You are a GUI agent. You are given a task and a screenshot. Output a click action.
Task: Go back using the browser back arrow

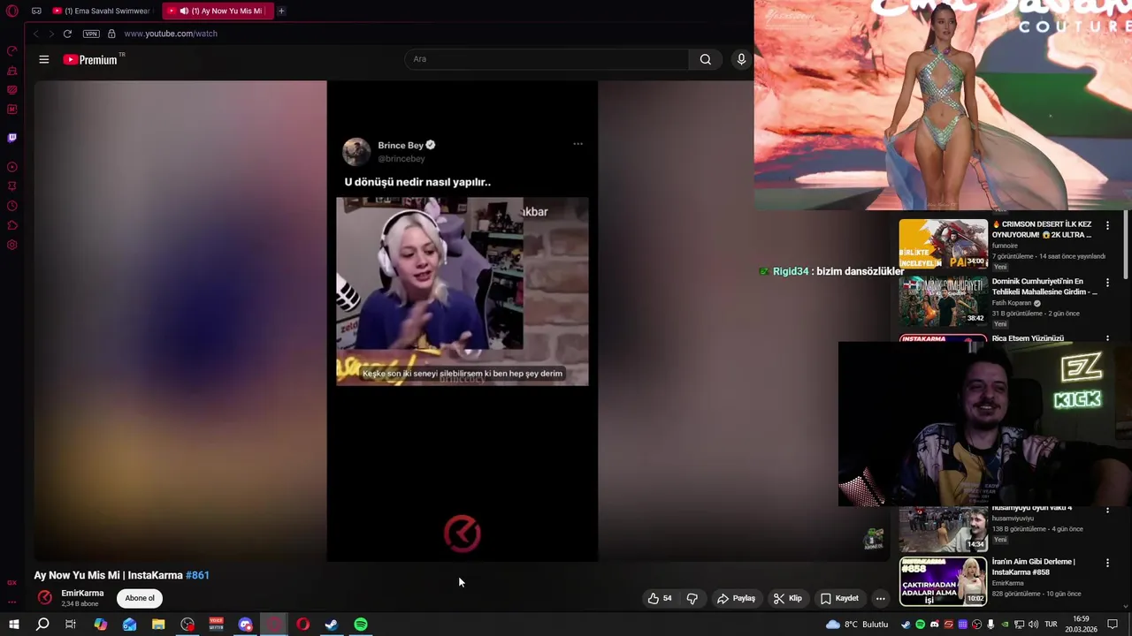tap(36, 34)
